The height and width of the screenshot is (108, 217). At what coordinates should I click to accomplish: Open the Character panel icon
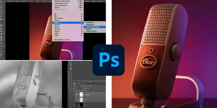click(71, 63)
